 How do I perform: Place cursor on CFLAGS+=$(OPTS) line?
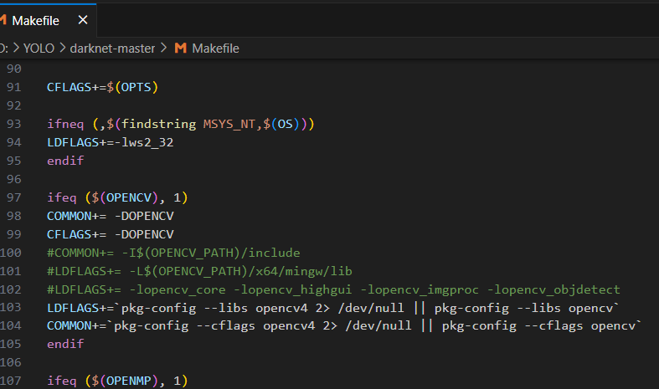click(x=102, y=87)
